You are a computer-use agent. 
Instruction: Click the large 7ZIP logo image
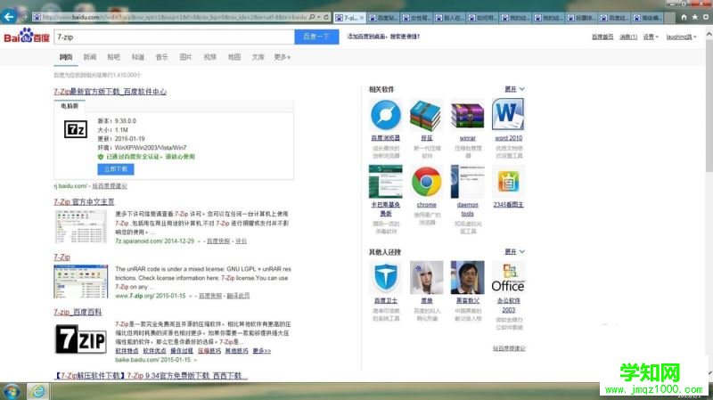coord(80,339)
